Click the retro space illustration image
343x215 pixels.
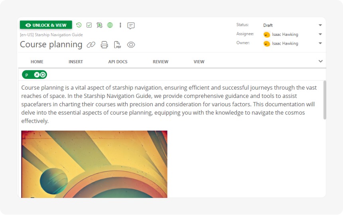tap(94, 164)
